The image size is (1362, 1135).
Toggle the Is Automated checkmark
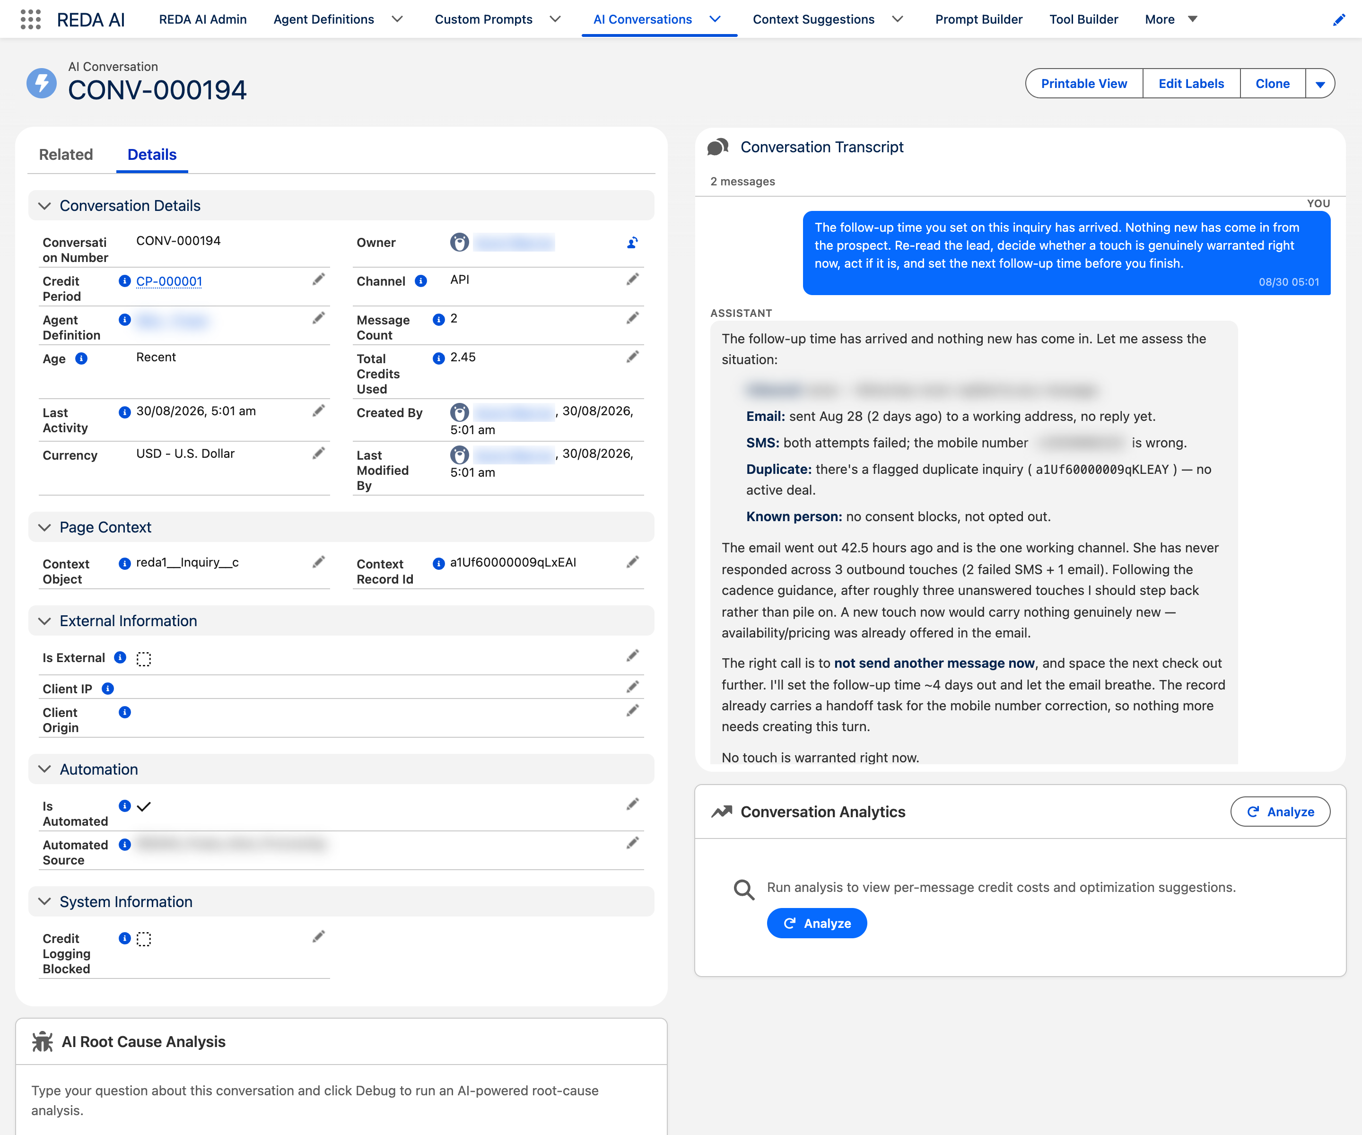point(144,807)
